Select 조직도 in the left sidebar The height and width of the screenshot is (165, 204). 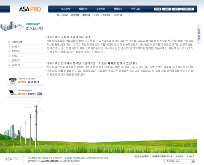pos(14,56)
